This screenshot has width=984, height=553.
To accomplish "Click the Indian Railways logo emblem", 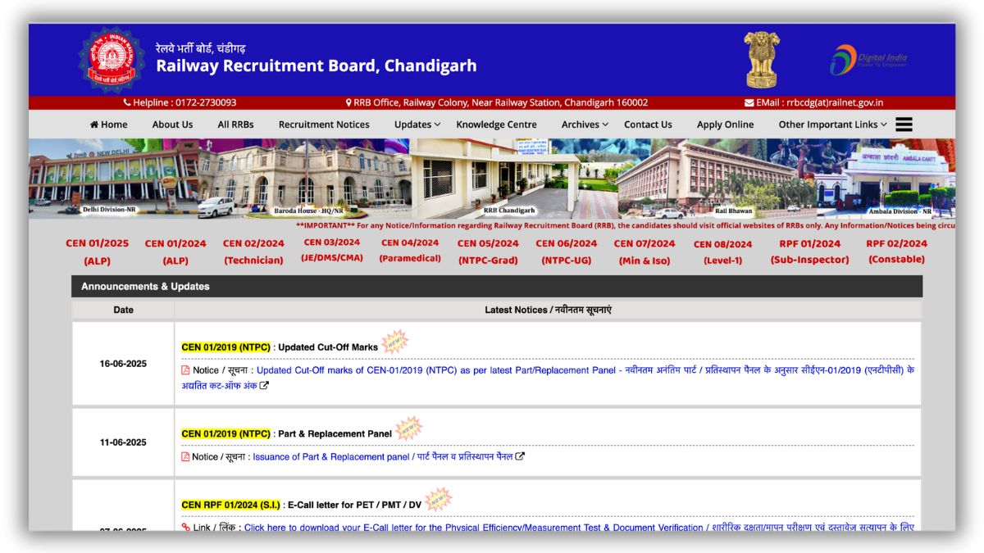I will 111,60.
